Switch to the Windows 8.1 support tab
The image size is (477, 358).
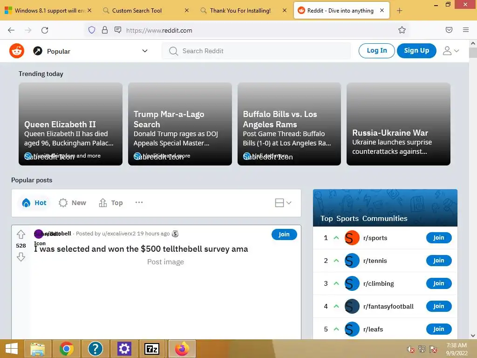(48, 11)
